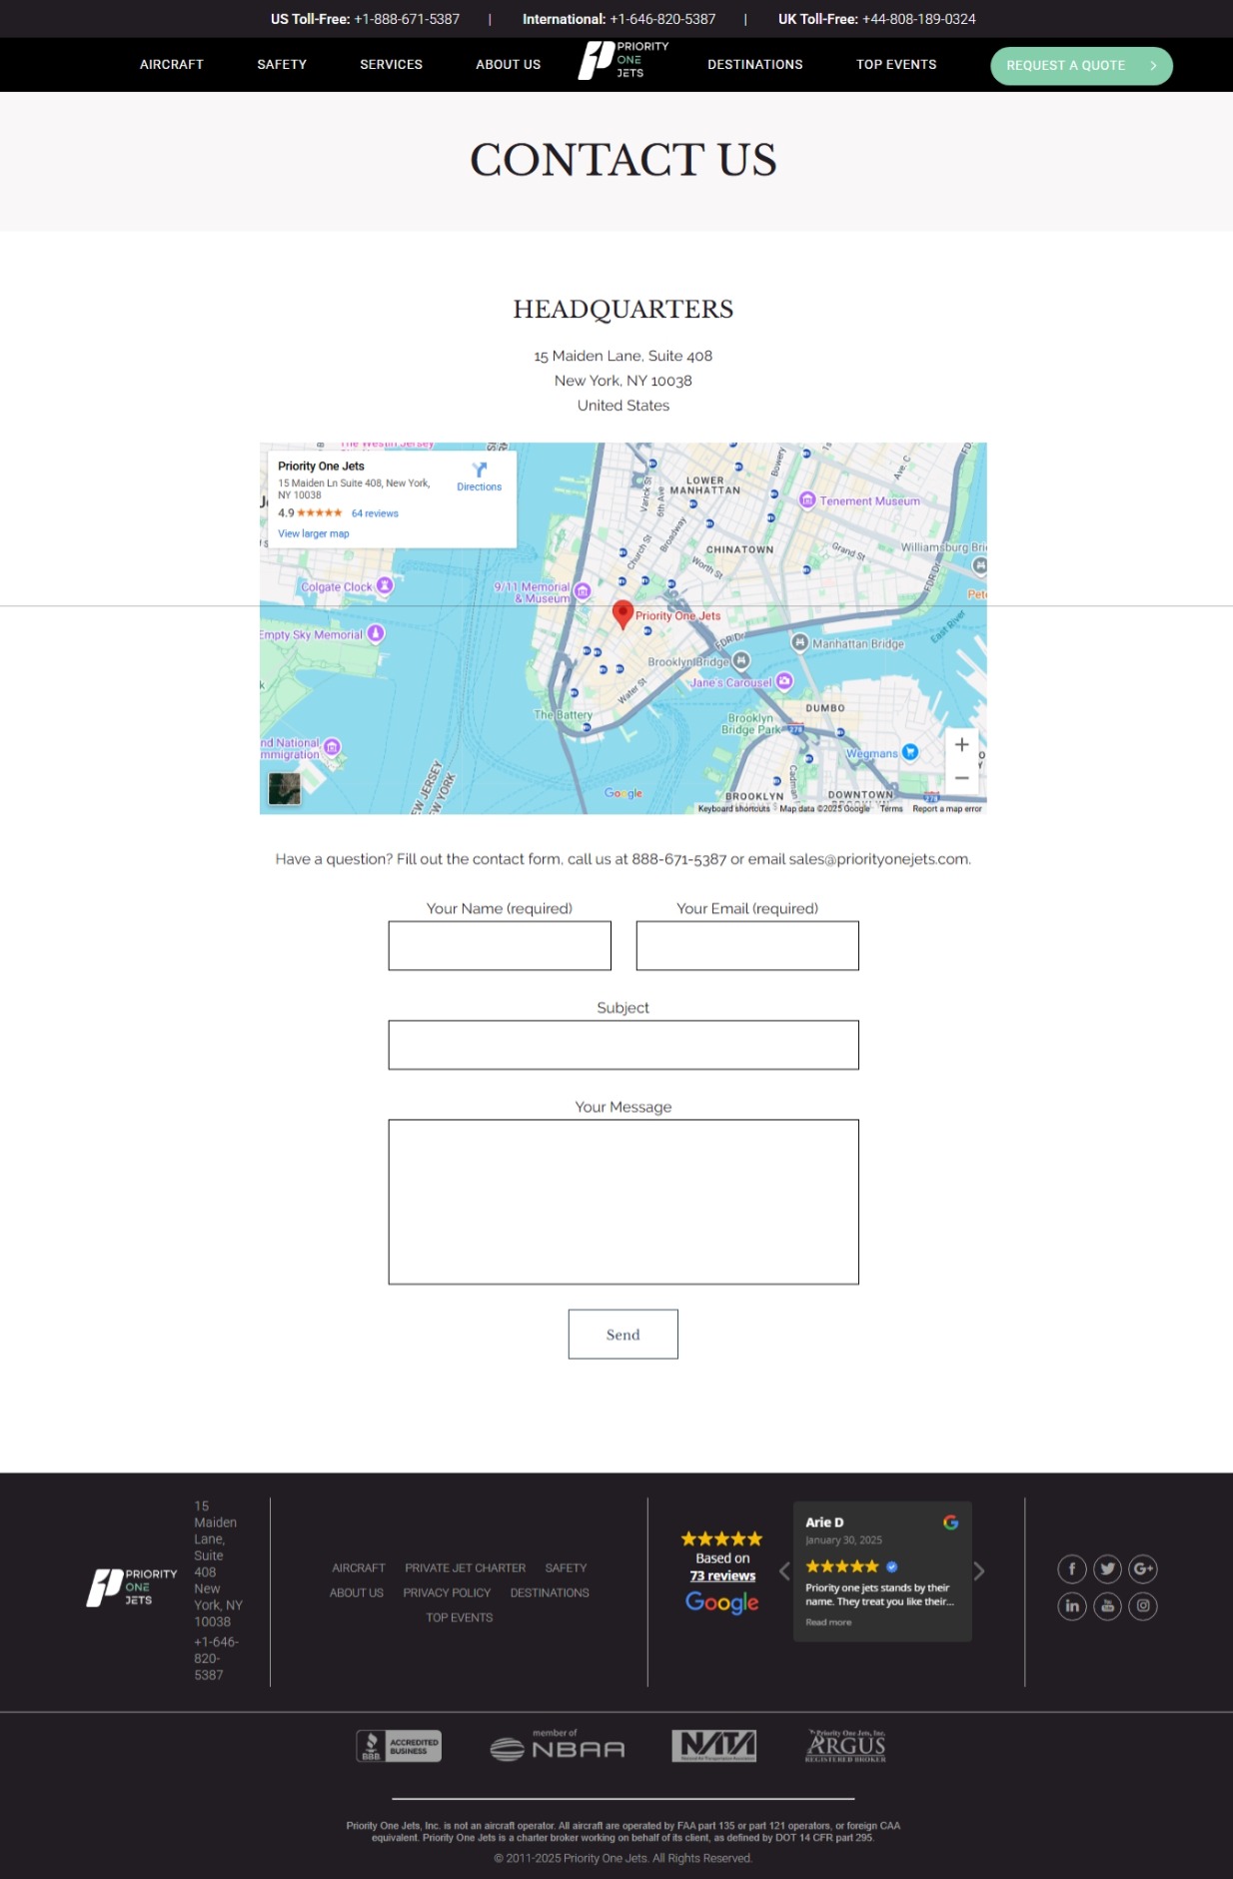Call the UK Toll-Free number
Screen dimensions: 1233x1879
[919, 19]
